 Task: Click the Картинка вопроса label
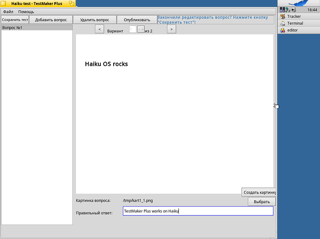point(93,201)
